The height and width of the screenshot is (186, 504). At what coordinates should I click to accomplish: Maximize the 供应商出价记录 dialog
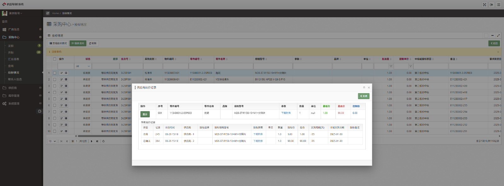[364, 88]
